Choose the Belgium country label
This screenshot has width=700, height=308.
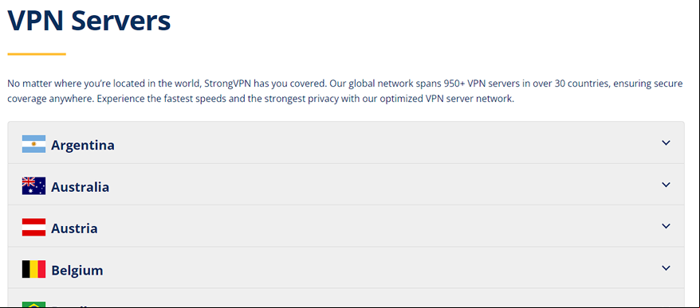point(77,271)
